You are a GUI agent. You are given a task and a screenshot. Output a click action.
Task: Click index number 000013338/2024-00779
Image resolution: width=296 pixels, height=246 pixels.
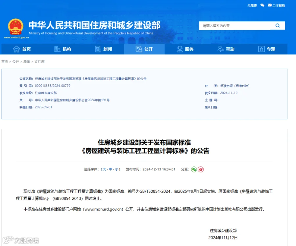53,86
